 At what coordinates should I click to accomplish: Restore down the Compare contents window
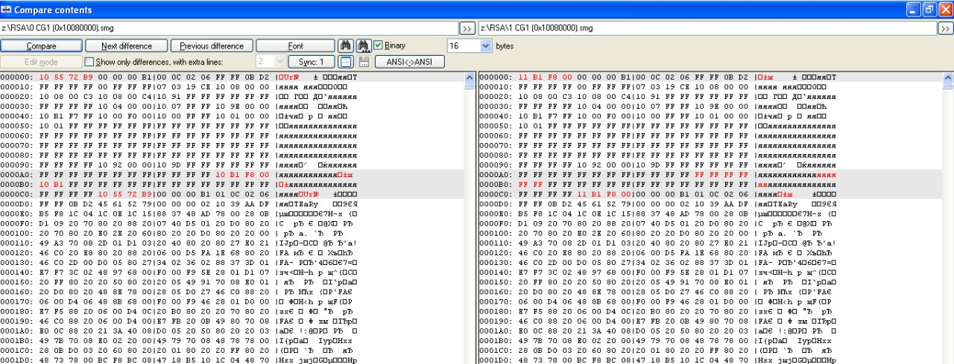tap(929, 10)
